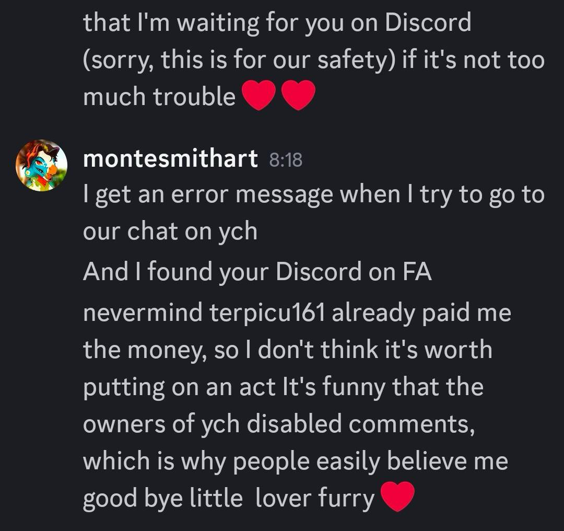
Task: Click the montesmithart username
Action: [170, 159]
